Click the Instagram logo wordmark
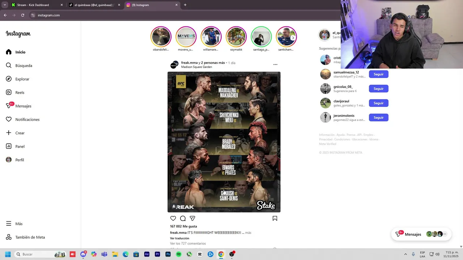This screenshot has height=260, width=463. 18,34
